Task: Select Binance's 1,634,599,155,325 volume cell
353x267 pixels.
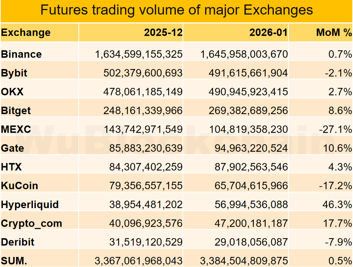Action: (139, 54)
